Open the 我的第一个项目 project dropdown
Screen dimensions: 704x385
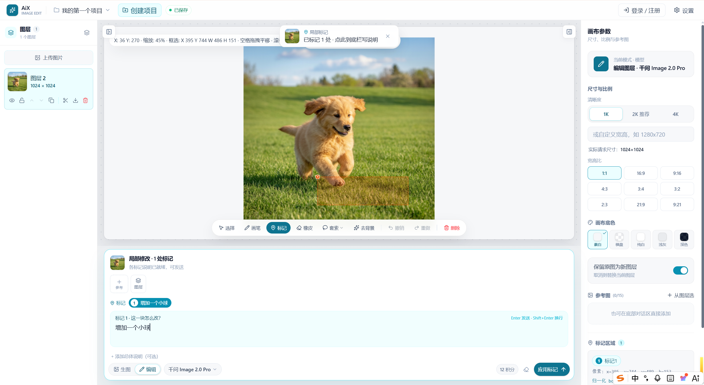click(x=82, y=10)
